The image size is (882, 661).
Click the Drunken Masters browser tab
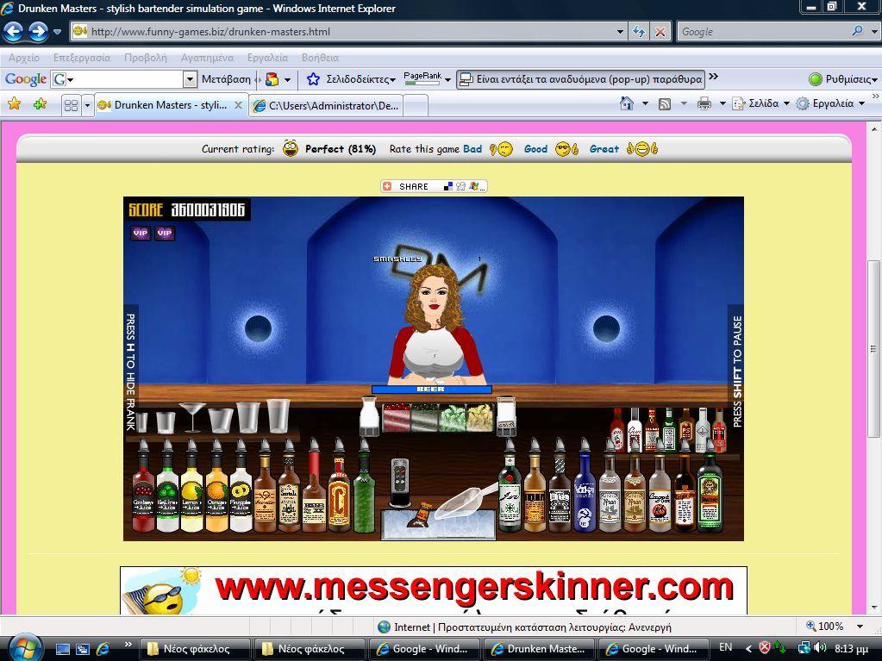171,105
